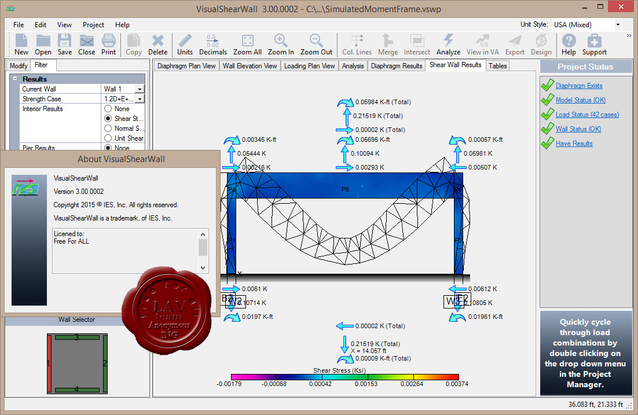
Task: Run Analyze with lightning icon
Action: click(448, 45)
